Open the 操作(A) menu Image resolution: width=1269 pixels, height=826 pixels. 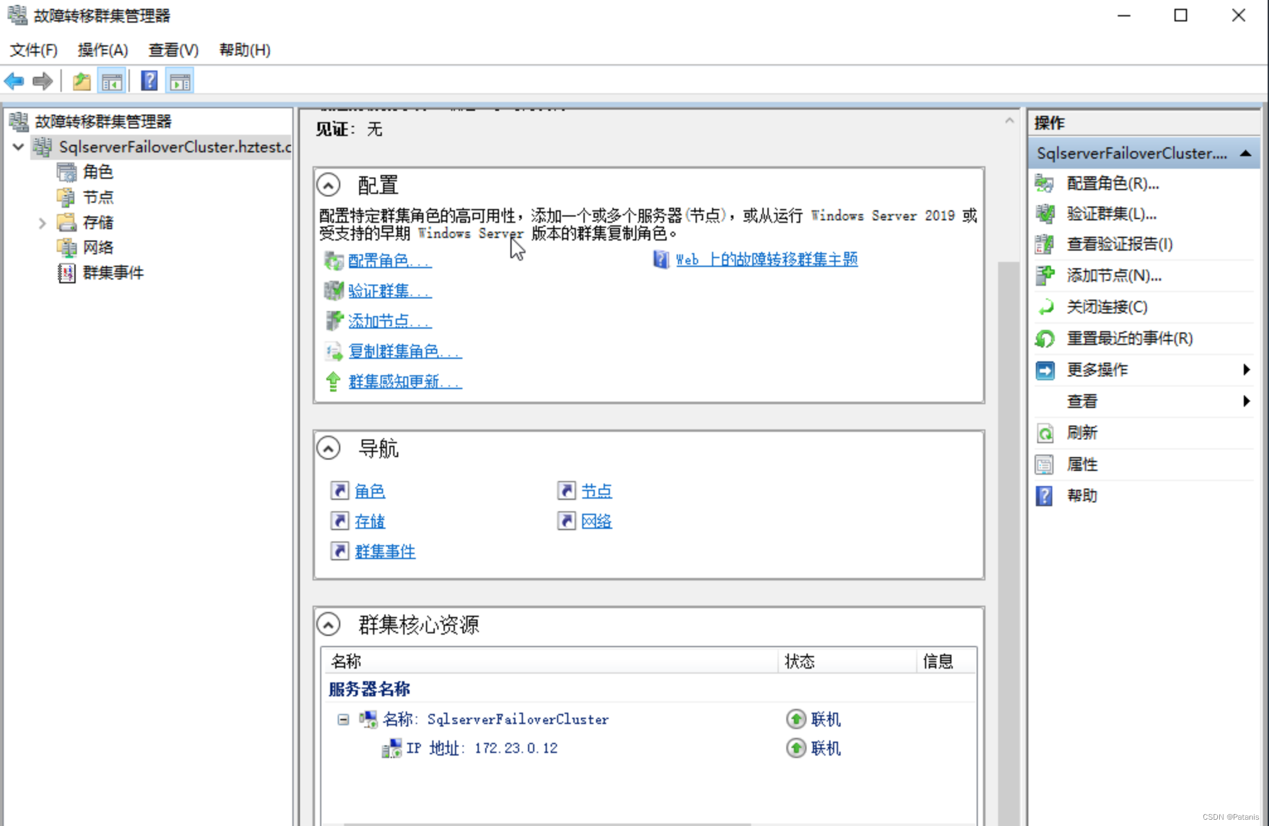pyautogui.click(x=103, y=50)
